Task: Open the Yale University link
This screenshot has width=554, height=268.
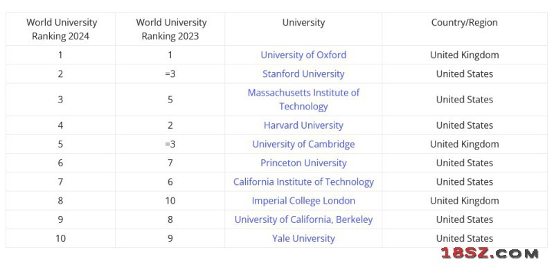Action: pyautogui.click(x=303, y=238)
